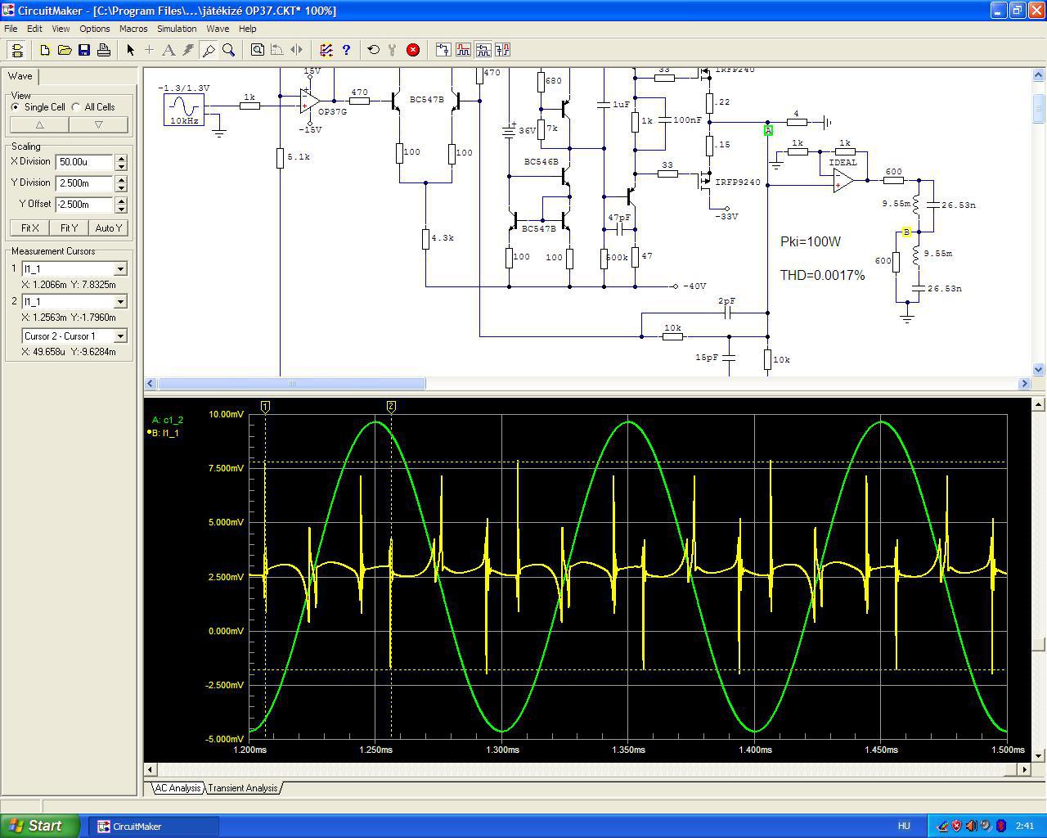Click the Print icon in toolbar
Image resolution: width=1047 pixels, height=838 pixels.
coord(104,50)
